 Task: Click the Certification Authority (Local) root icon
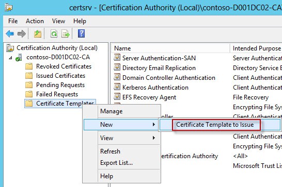[x=10, y=48]
